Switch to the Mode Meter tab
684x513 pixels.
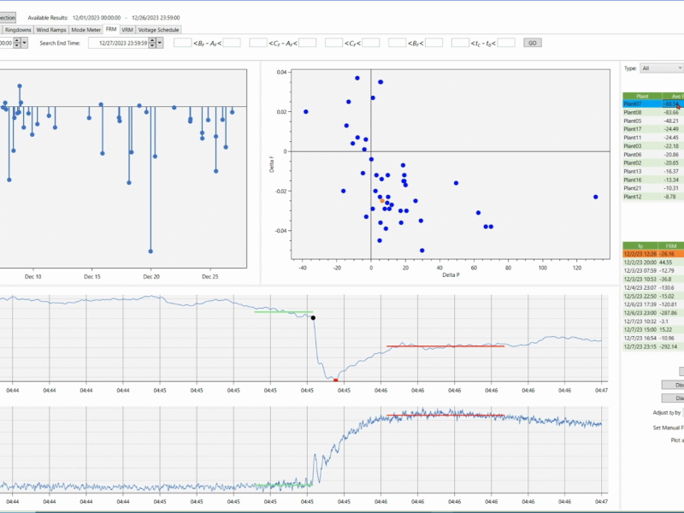tap(85, 28)
